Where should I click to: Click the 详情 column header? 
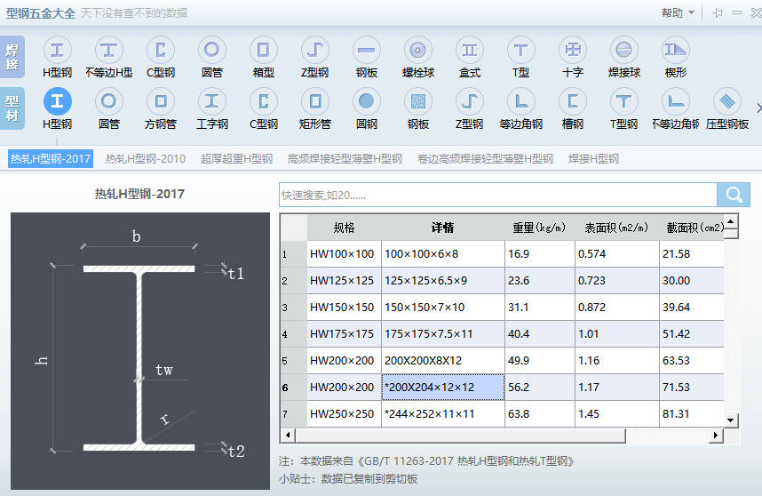click(x=442, y=227)
